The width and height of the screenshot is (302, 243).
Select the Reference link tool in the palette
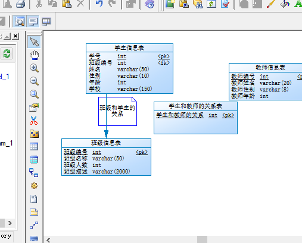pyautogui.click(x=34, y=173)
